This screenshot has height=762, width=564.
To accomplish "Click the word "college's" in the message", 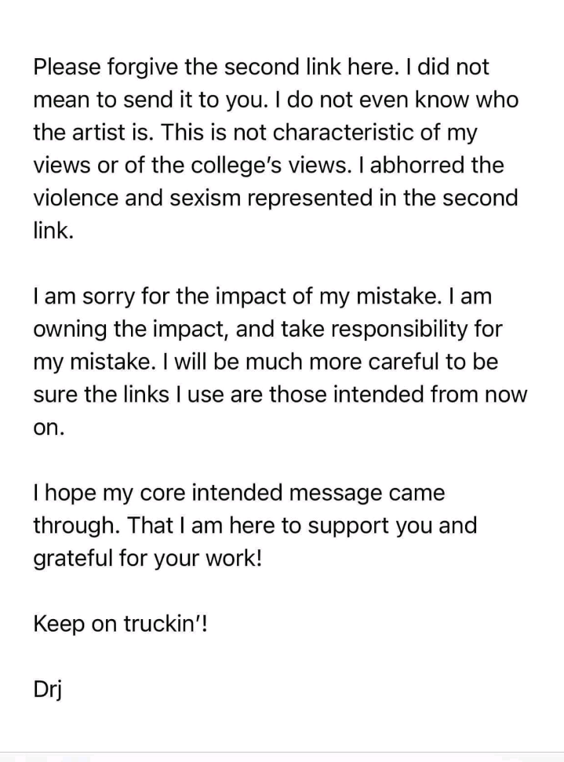I will coord(315,166).
